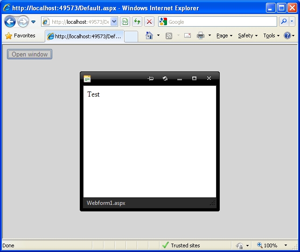Click the popup resize grip corner
Viewport: 300px width, 252px height.
tap(213, 203)
